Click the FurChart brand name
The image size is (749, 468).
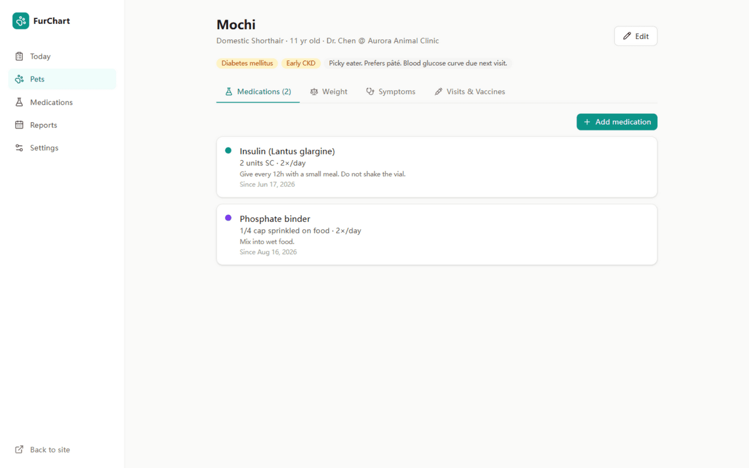tap(51, 21)
